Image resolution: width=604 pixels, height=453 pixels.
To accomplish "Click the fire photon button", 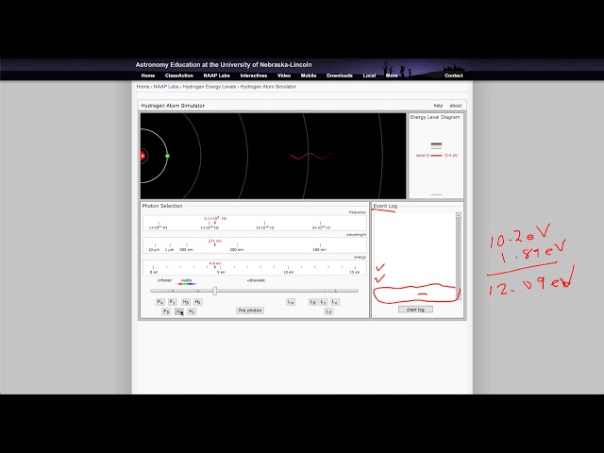I will tap(250, 310).
